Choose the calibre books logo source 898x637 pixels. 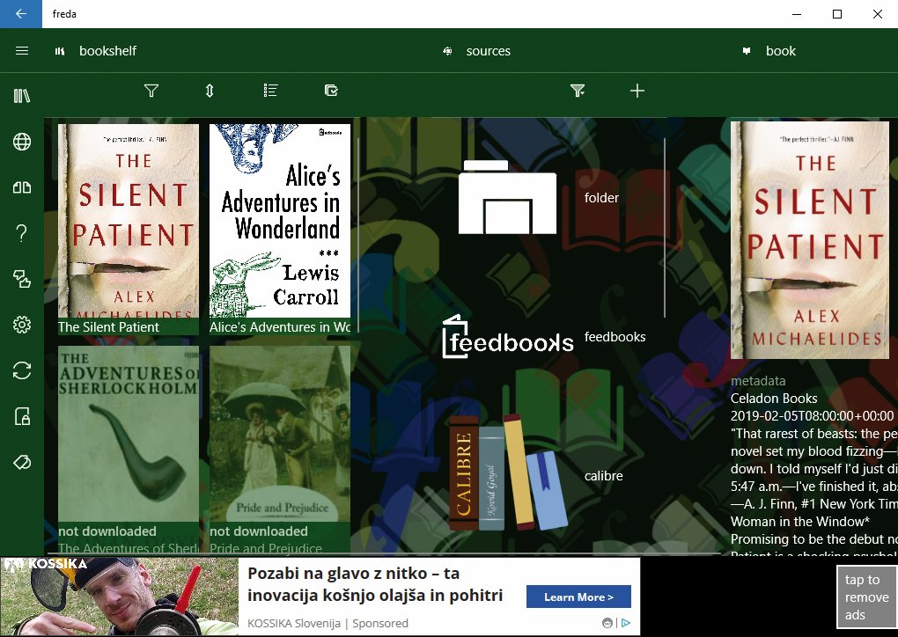click(x=507, y=472)
